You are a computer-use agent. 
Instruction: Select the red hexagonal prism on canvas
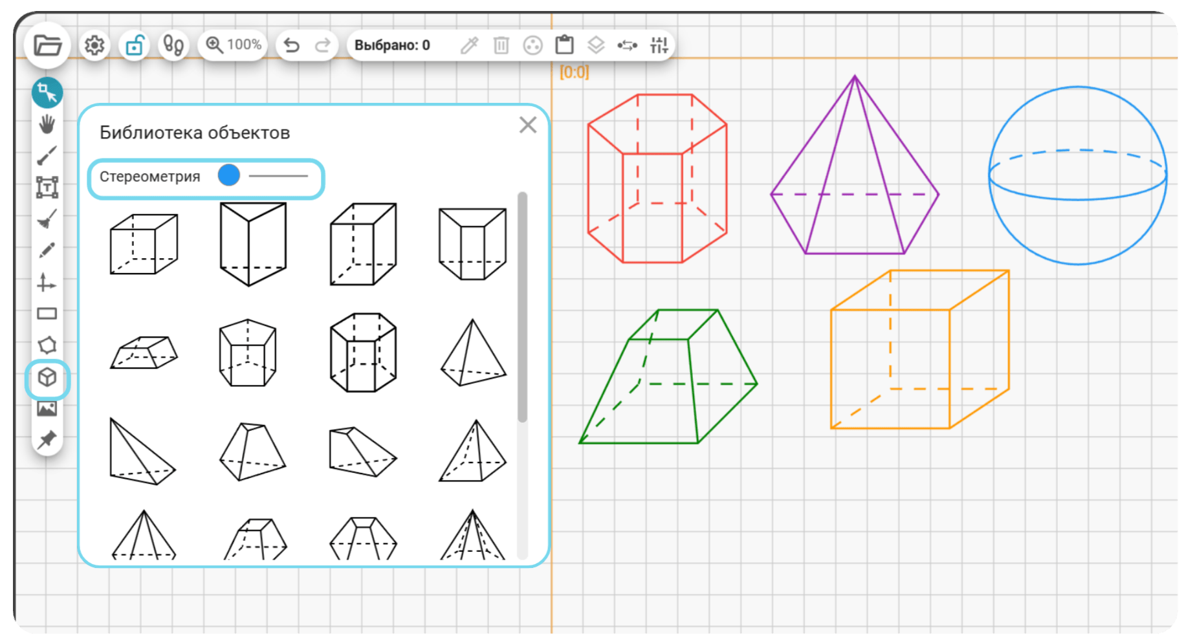pos(657,179)
